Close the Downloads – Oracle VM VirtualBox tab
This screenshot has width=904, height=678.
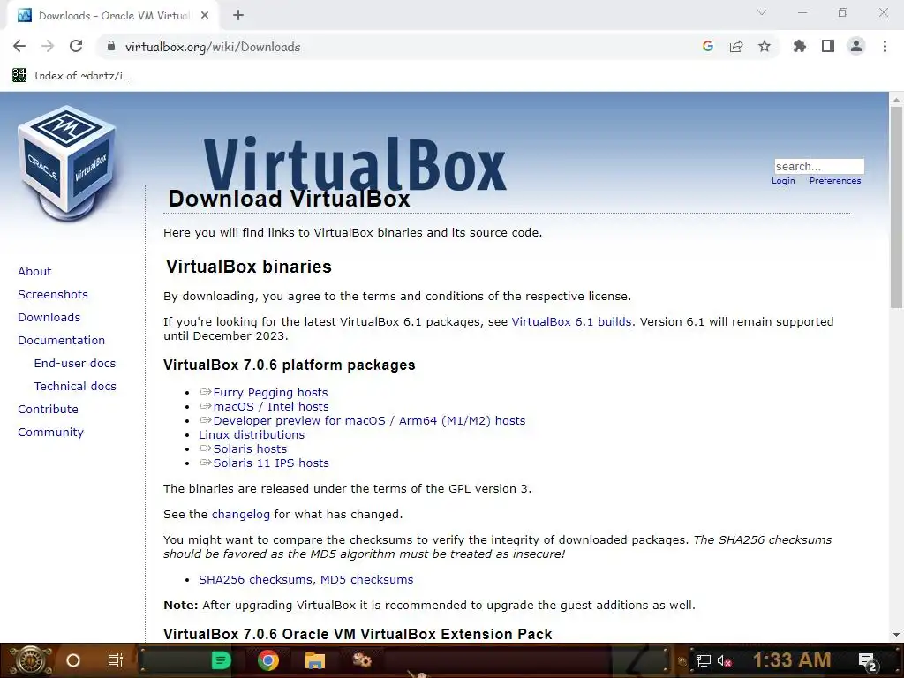205,16
